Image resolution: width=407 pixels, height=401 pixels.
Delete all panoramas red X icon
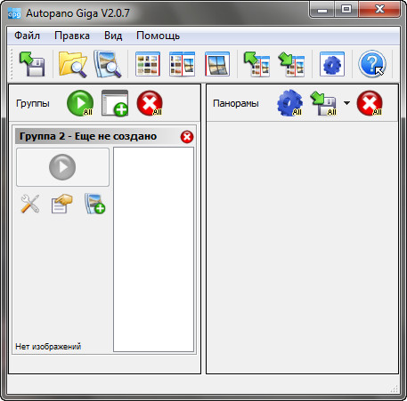coord(370,103)
